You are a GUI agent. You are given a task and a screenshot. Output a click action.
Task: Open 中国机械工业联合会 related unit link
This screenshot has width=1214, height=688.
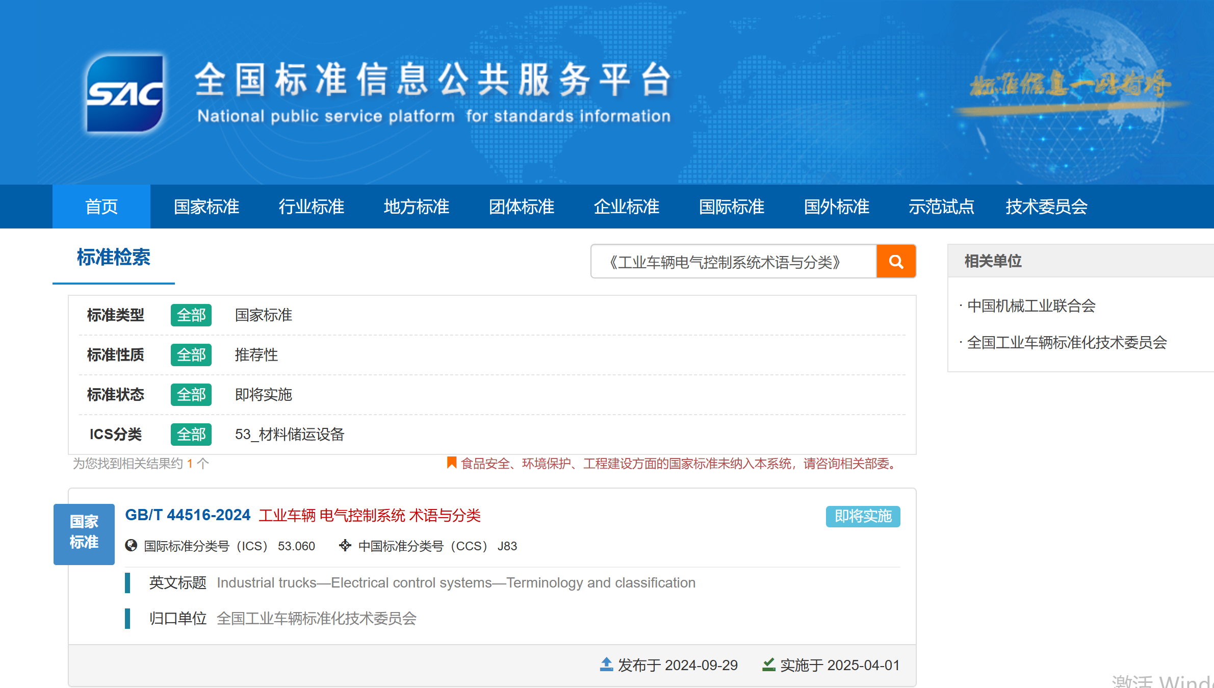tap(1031, 306)
